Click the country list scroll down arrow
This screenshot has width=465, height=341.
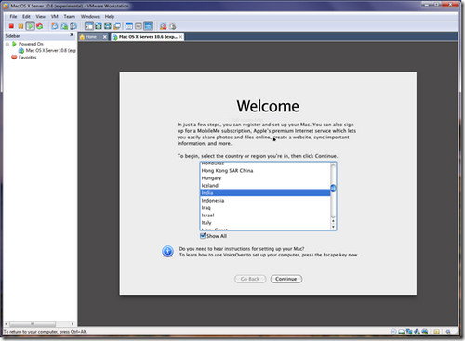[333, 227]
